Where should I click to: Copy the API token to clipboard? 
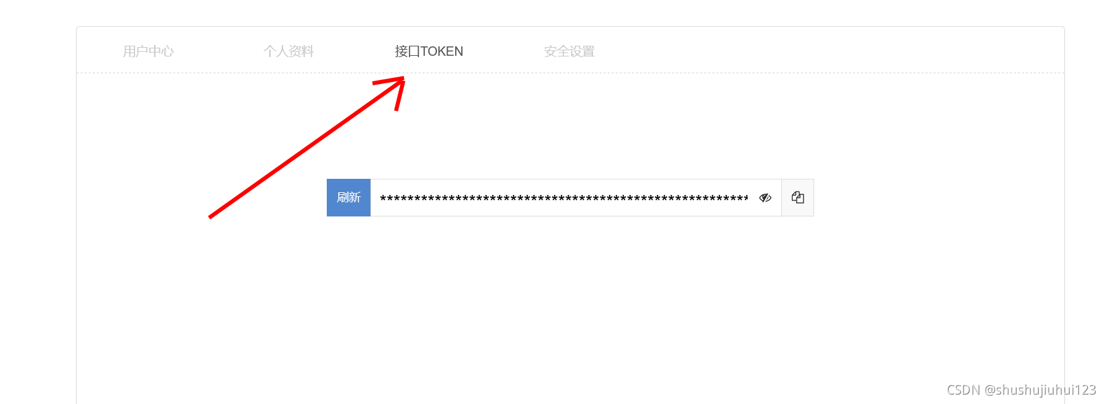[797, 198]
